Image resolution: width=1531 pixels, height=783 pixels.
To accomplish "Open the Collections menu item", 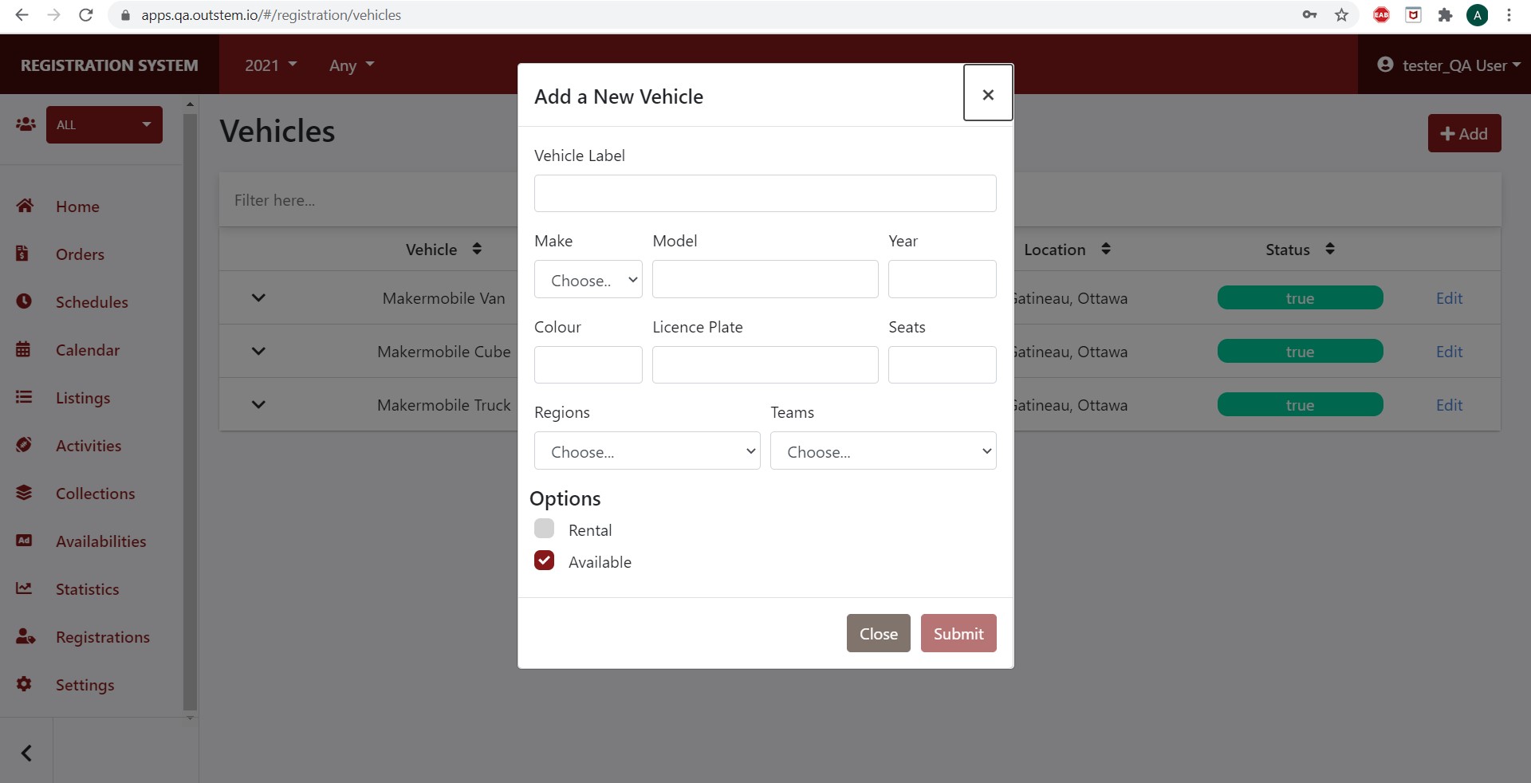I will pos(95,494).
